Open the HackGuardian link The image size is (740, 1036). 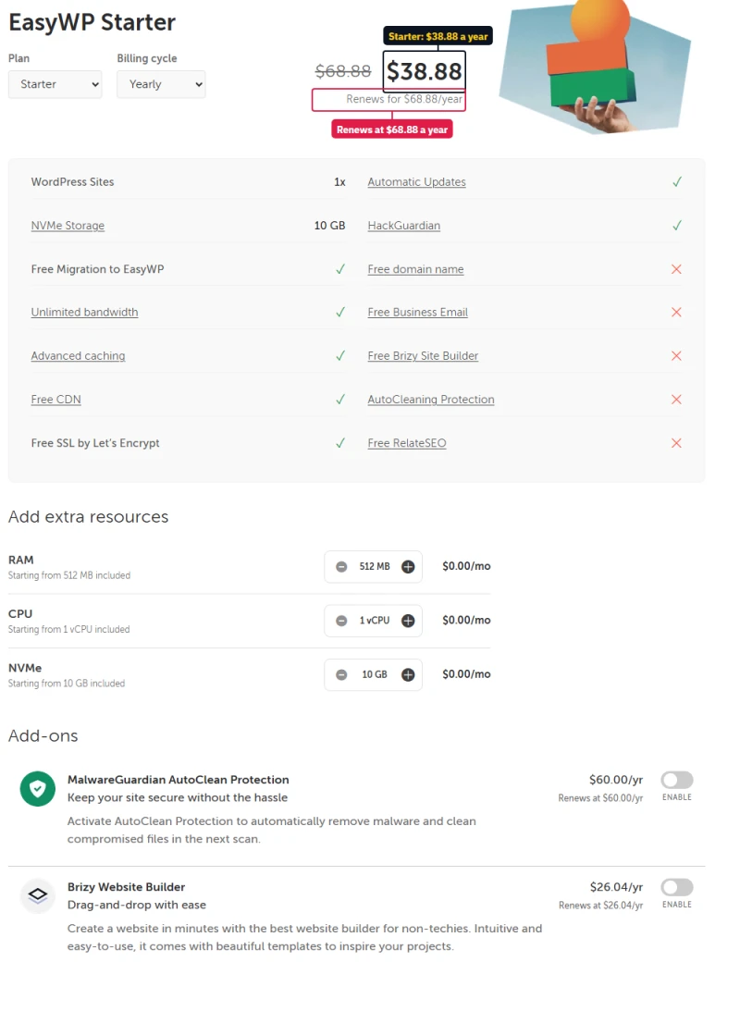pos(403,226)
